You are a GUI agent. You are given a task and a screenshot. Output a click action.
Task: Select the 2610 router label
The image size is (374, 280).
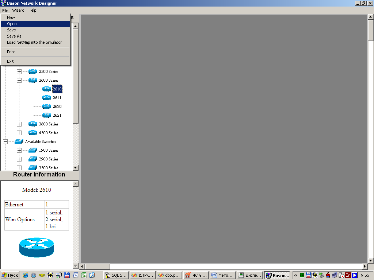point(57,89)
